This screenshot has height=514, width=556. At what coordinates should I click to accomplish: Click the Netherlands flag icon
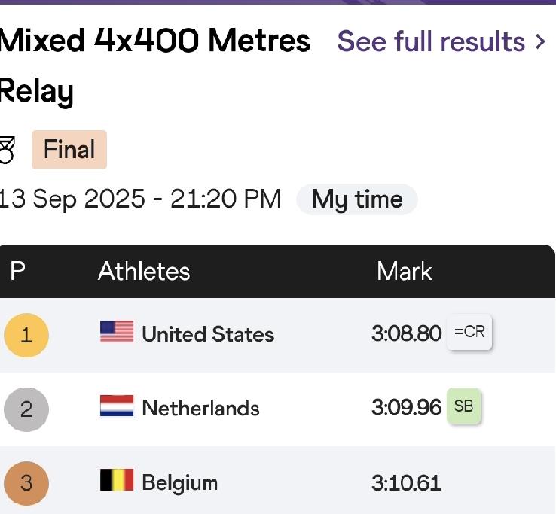[117, 406]
